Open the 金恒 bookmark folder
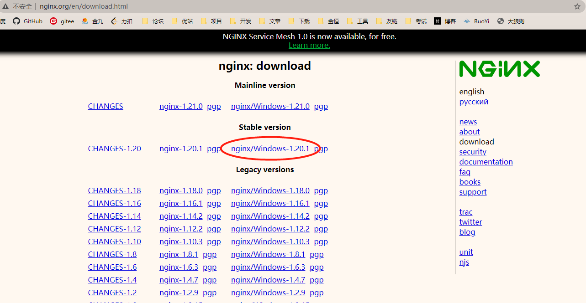Viewport: 586px width, 303px height. pyautogui.click(x=328, y=21)
